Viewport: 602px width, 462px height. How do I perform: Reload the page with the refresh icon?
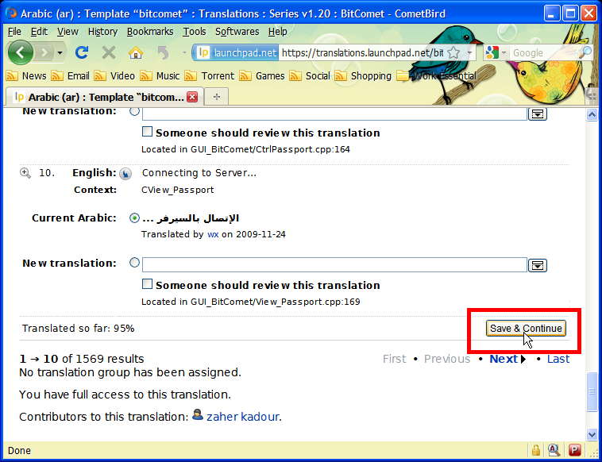pos(81,52)
